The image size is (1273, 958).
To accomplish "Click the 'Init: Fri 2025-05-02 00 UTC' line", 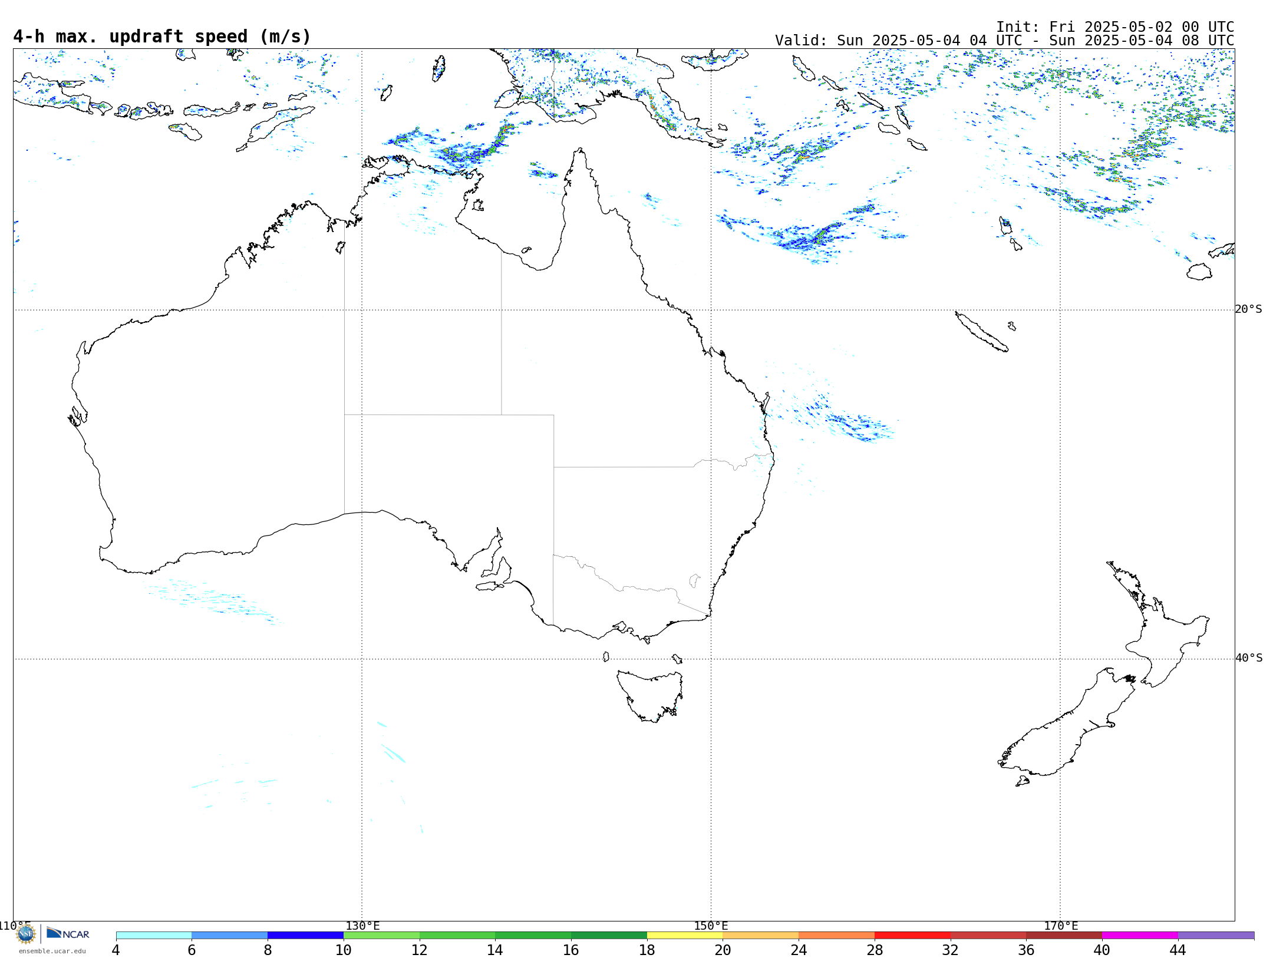I will click(x=1115, y=27).
